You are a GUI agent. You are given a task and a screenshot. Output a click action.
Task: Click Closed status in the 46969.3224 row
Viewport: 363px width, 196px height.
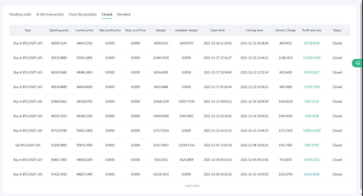pos(337,43)
